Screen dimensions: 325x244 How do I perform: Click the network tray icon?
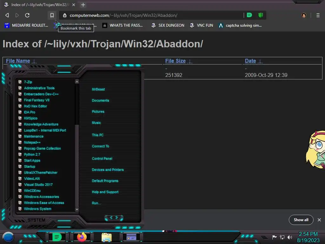coord(282,237)
